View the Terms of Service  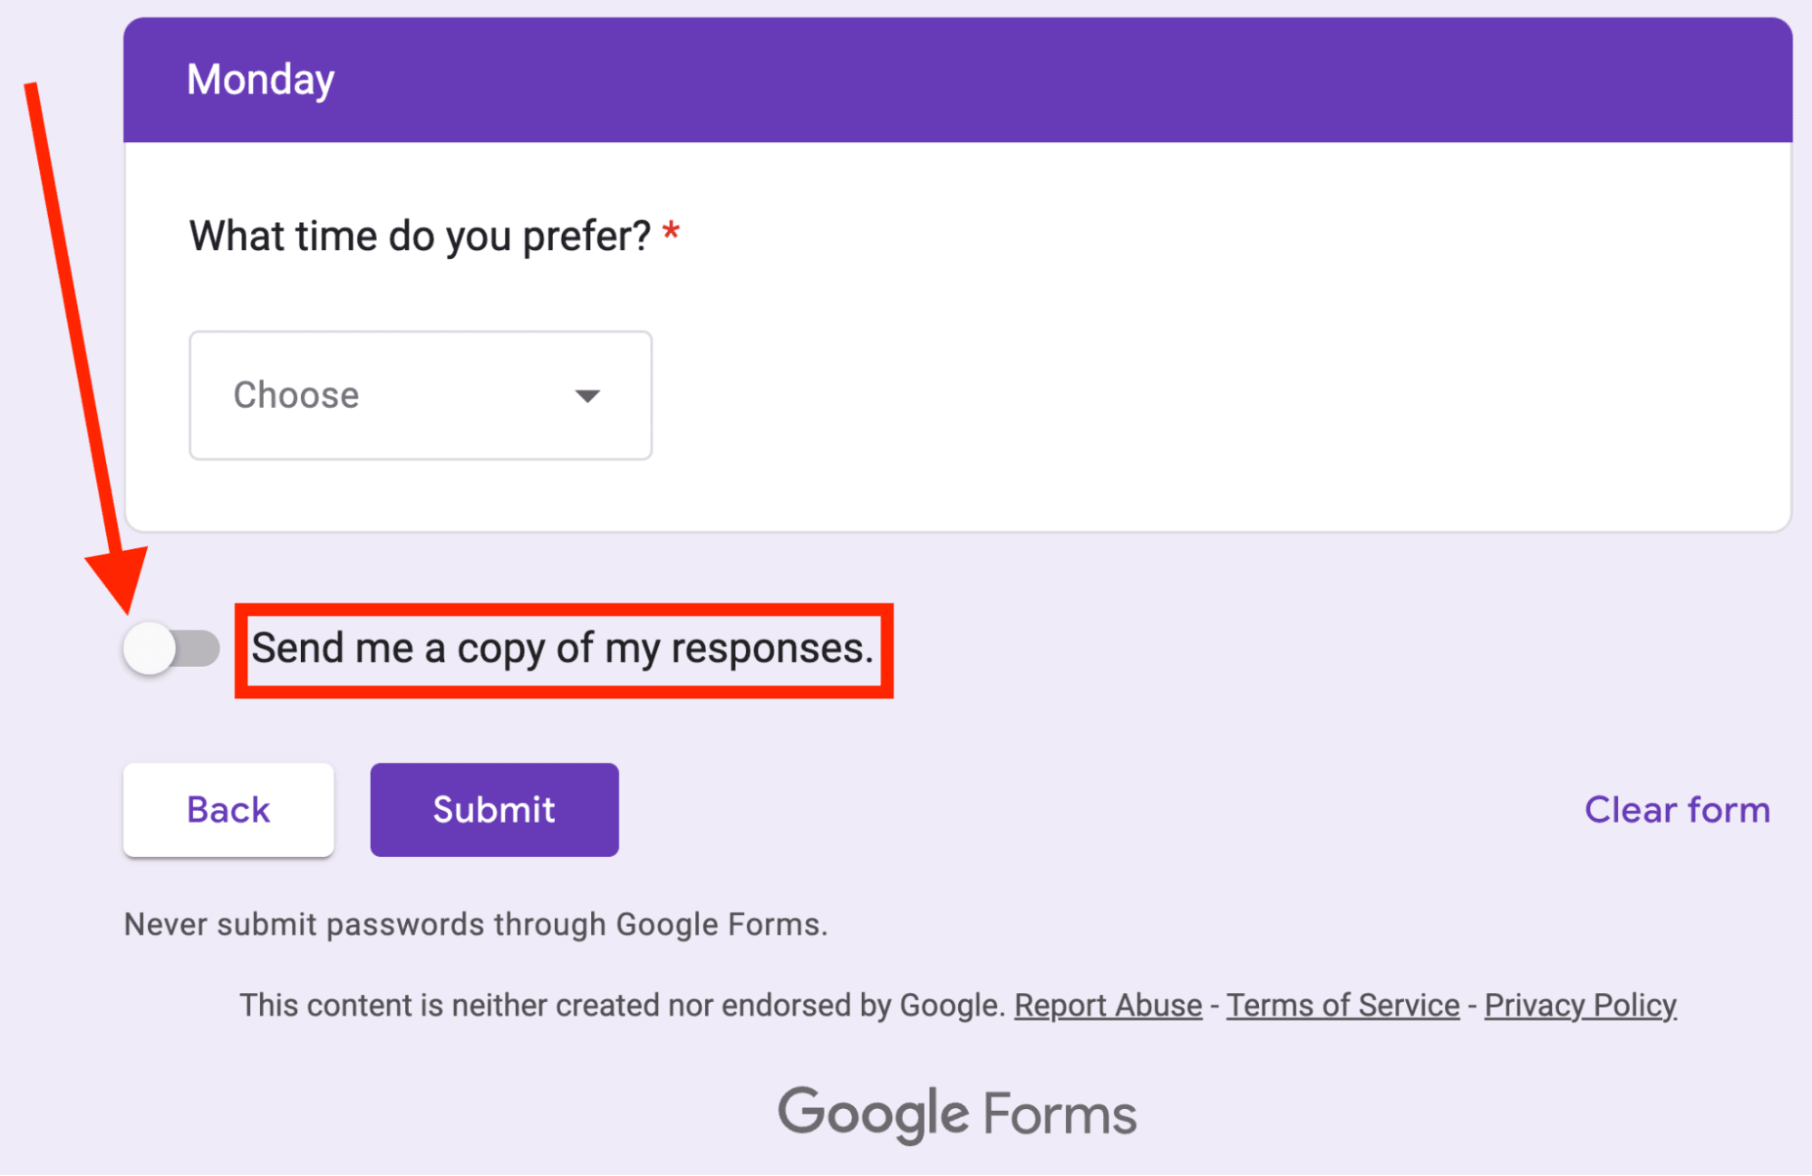(x=1342, y=1005)
